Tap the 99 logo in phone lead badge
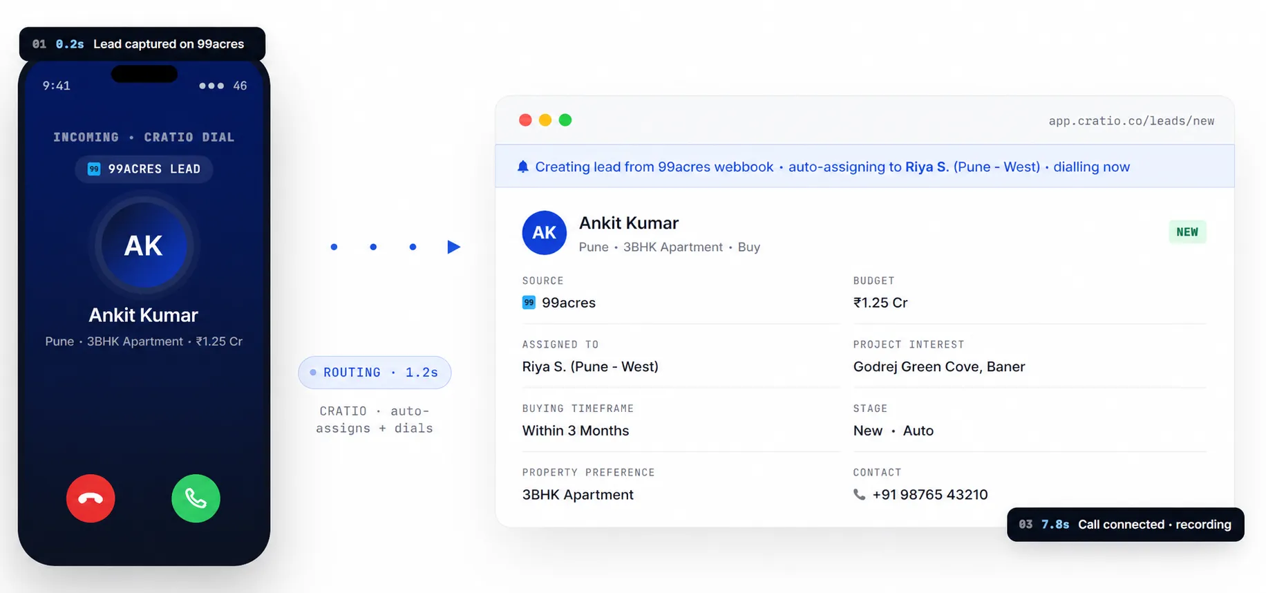The height and width of the screenshot is (593, 1266). pos(94,169)
